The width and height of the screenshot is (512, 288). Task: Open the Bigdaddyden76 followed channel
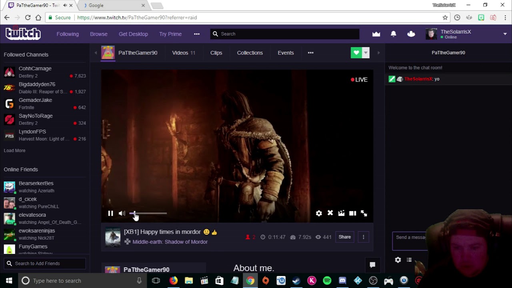45,88
